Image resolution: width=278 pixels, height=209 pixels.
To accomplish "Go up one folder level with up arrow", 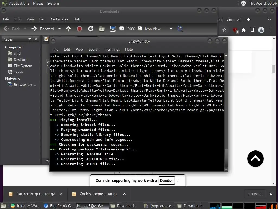I will [x=68, y=29].
